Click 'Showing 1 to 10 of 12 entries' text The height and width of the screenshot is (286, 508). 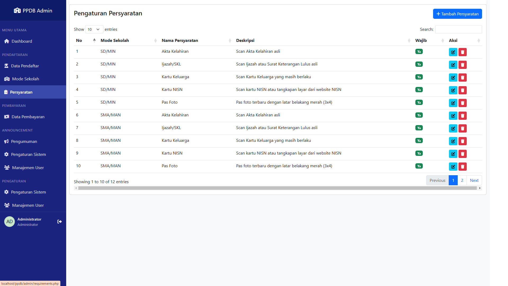point(101,182)
